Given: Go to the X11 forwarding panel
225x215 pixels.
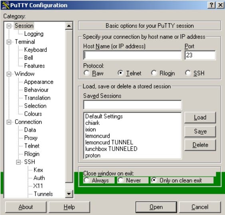Looking at the screenshot, I should click(38, 186).
